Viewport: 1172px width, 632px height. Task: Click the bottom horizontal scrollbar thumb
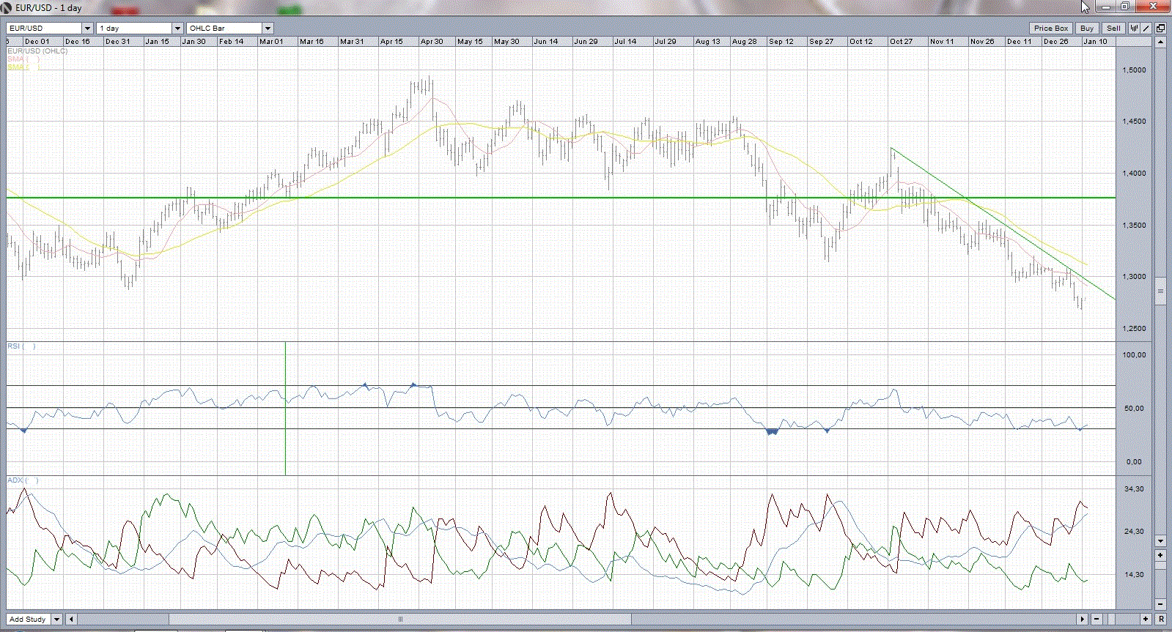(x=400, y=619)
